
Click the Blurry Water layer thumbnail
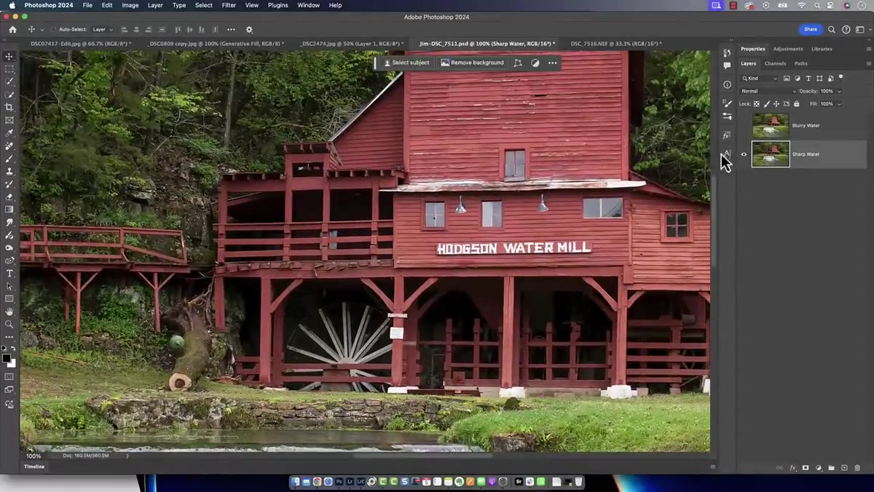coord(771,125)
